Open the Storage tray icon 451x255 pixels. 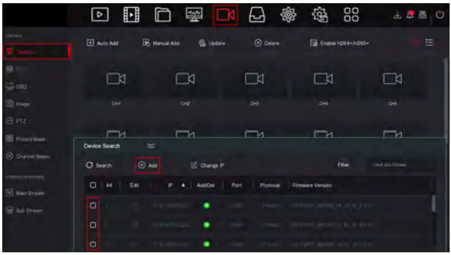257,14
